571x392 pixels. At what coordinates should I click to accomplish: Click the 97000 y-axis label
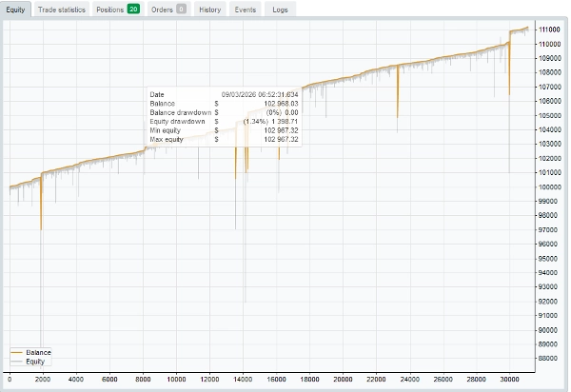coord(548,229)
